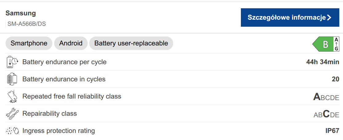Click the A to G scale indicator
343x140 pixels.
[337, 45]
